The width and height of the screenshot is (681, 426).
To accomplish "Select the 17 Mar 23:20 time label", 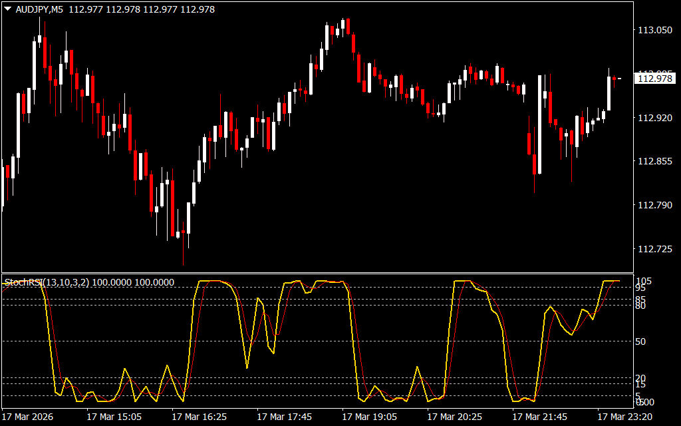I will pos(624,417).
